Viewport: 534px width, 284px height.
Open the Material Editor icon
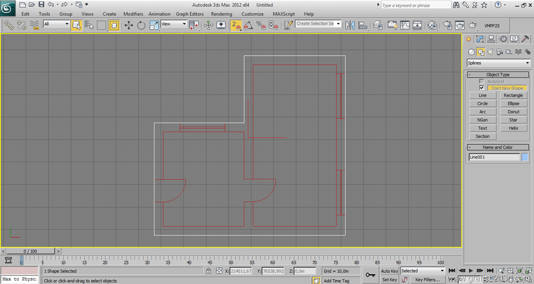[x=432, y=25]
